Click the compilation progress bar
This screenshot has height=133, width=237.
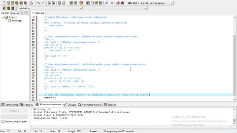coord(15,117)
